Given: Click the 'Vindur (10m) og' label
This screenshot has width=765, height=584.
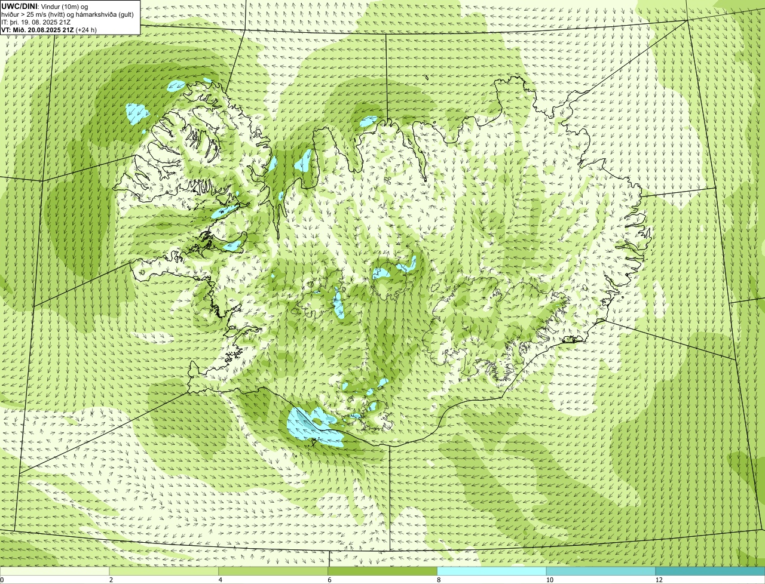Looking at the screenshot, I should tap(65, 6).
